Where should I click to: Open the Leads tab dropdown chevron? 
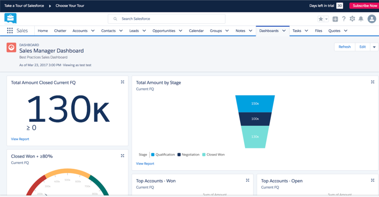[x=145, y=31]
